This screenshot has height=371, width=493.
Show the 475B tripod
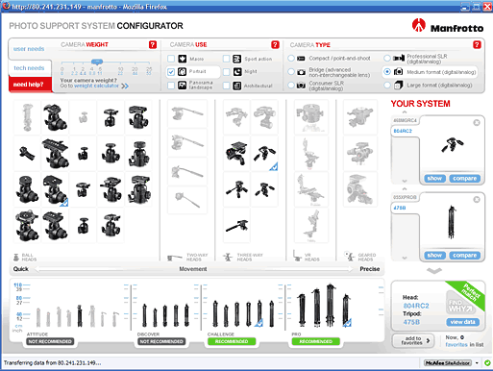(434, 256)
